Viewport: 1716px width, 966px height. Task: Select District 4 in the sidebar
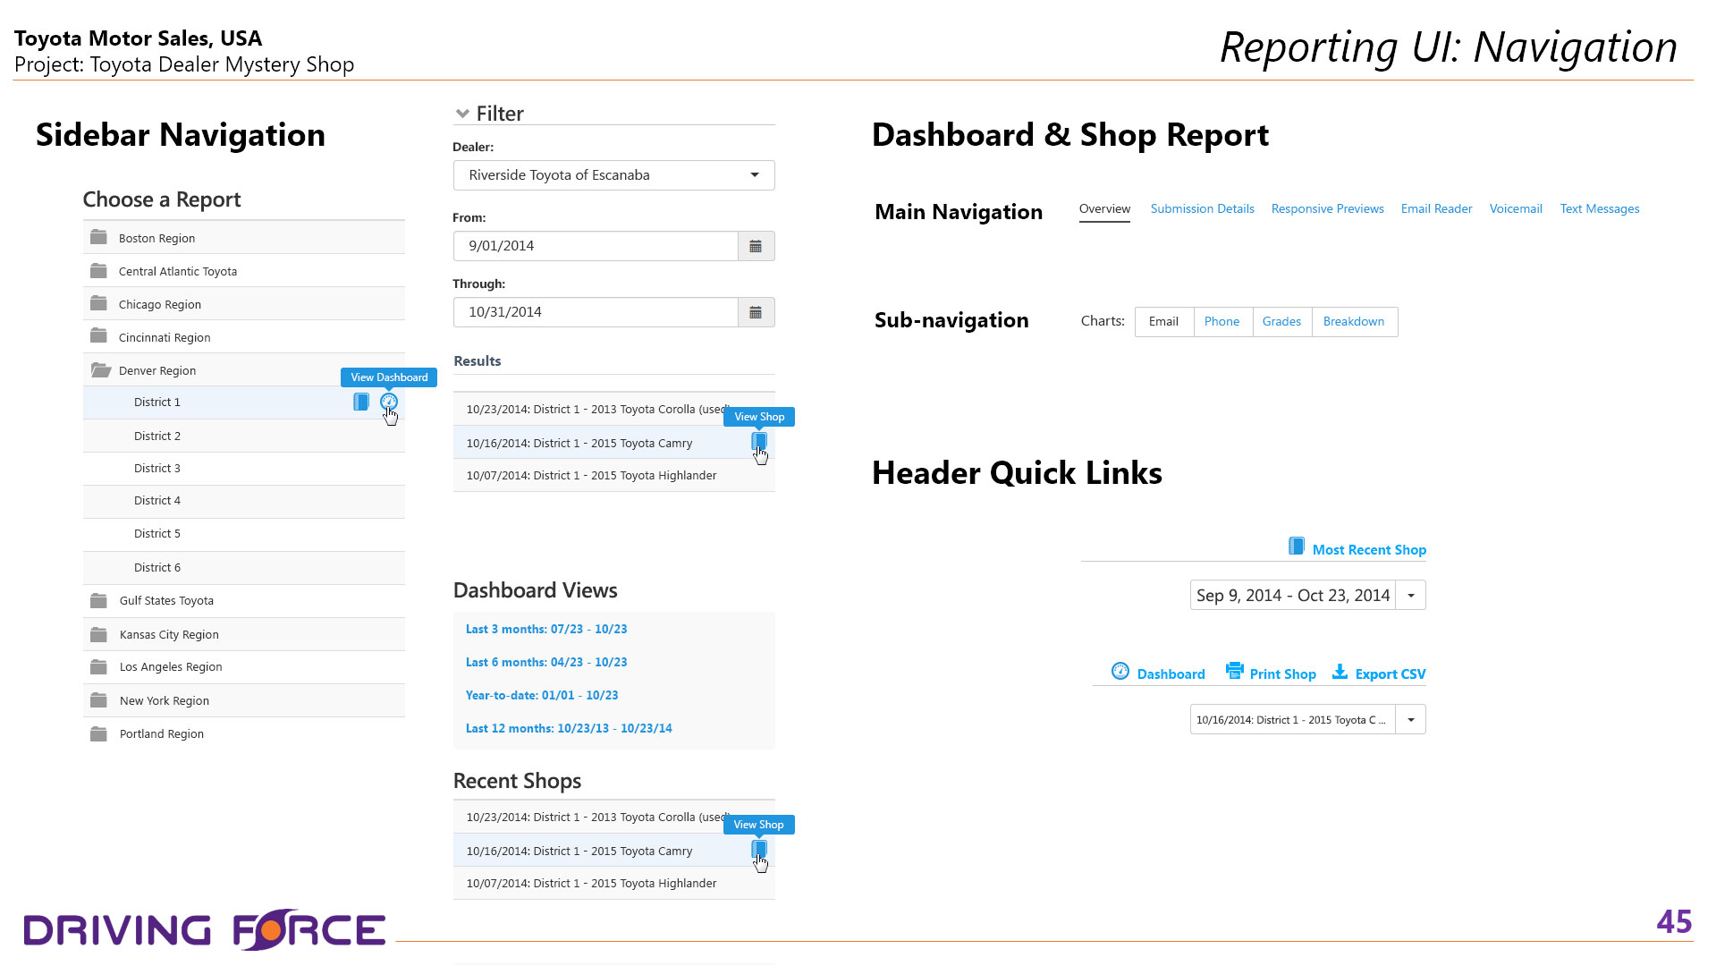pyautogui.click(x=243, y=501)
